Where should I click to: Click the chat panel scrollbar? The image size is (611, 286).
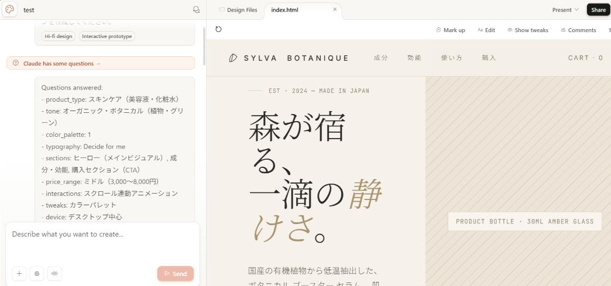coord(204,46)
